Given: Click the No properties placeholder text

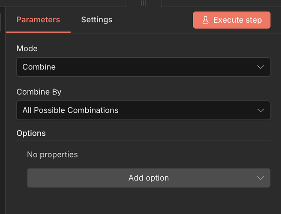Looking at the screenshot, I should 52,155.
